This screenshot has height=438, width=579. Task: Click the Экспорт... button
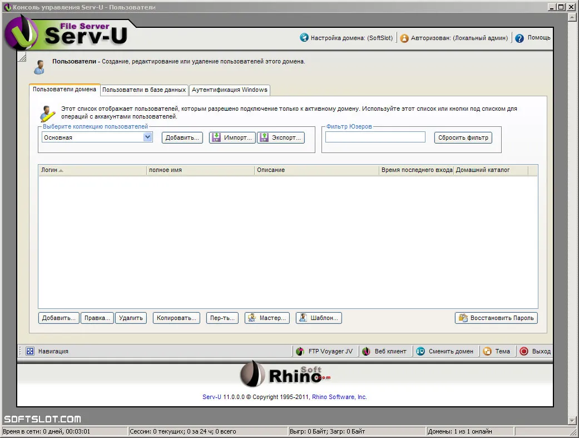[x=281, y=137]
